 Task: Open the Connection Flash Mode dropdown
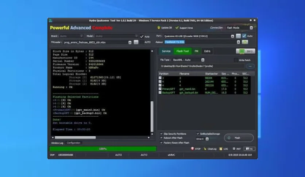[251, 28]
